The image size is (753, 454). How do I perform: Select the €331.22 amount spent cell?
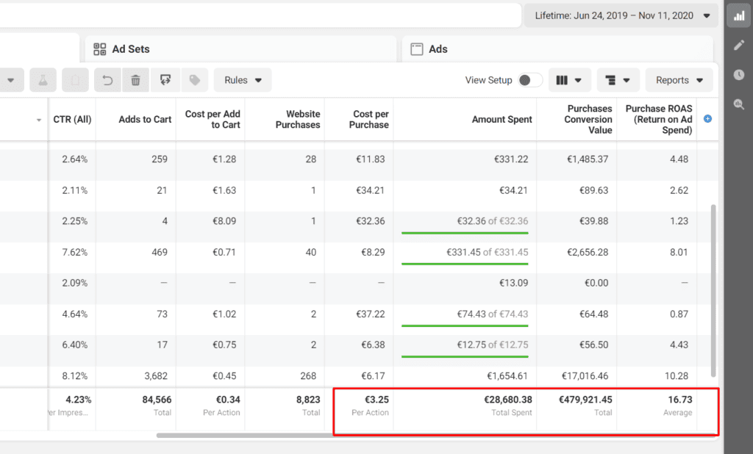click(511, 159)
